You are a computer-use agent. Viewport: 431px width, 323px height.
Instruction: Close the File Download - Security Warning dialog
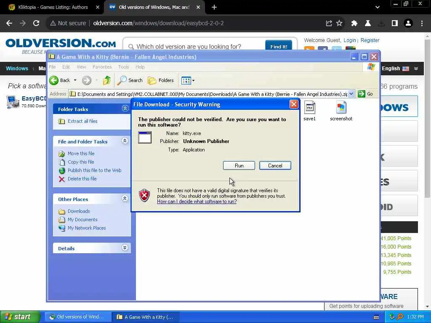(x=293, y=104)
